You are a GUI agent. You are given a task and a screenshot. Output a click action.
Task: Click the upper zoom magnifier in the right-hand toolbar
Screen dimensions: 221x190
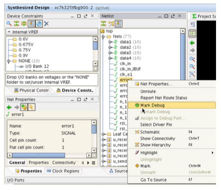tap(192, 59)
